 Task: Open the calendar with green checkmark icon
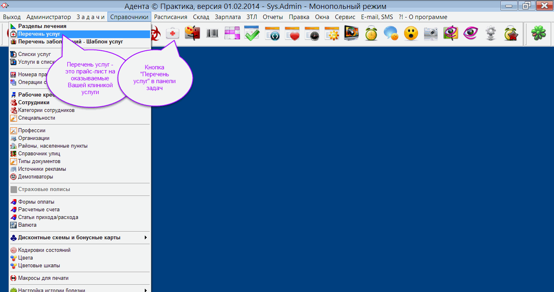[252, 33]
